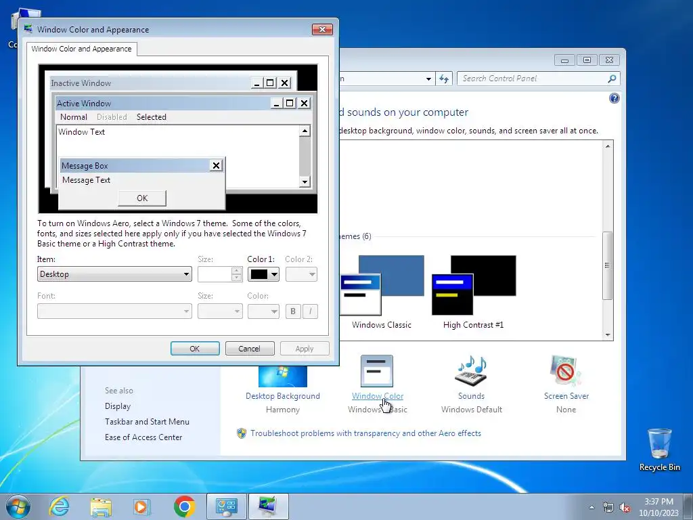Screen dimensions: 693x520
Task: Click the Window Text preview area
Action: pyautogui.click(x=178, y=156)
